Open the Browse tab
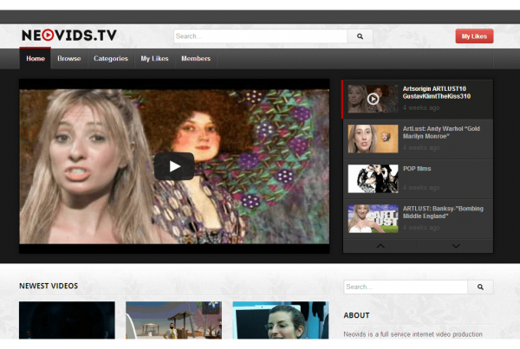This screenshot has width=520, height=349. click(x=69, y=59)
